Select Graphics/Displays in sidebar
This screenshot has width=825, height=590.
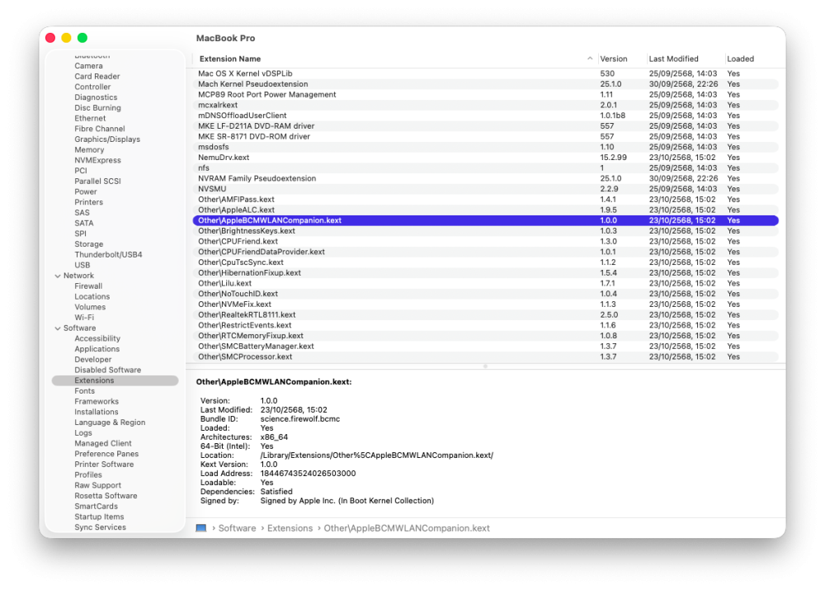(107, 139)
